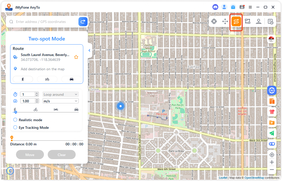282x181 pixels.
Task: Select the walking route type tab
Action: tap(23, 79)
